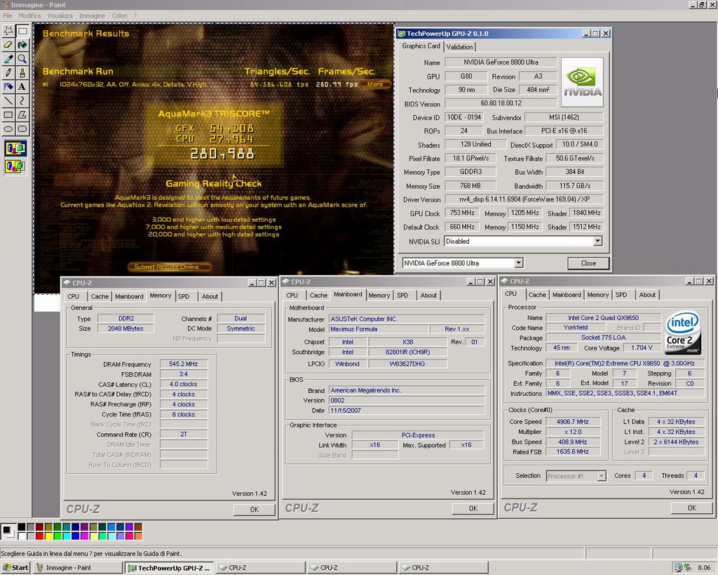Choose the Fill With Color bucket tool

tap(22, 45)
